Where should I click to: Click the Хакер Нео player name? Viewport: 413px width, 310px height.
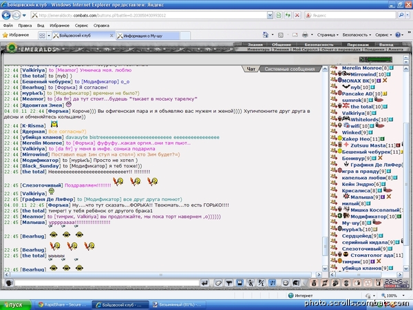click(x=356, y=139)
